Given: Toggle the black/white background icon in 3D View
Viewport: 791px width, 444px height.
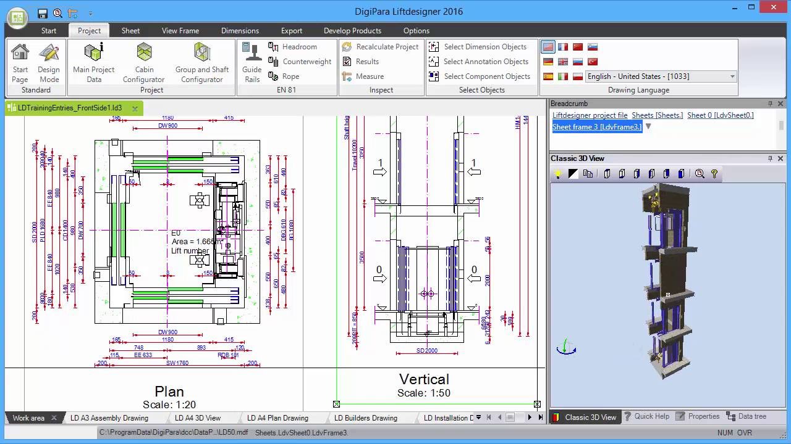Looking at the screenshot, I should pos(573,174).
